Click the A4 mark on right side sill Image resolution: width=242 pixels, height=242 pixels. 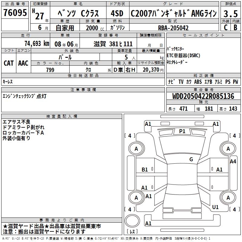(x=233, y=162)
